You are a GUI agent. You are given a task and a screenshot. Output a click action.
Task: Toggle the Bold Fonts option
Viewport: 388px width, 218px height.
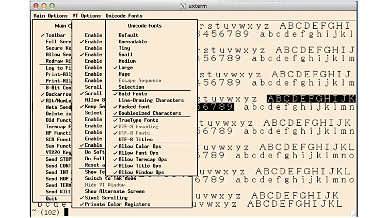coord(133,94)
